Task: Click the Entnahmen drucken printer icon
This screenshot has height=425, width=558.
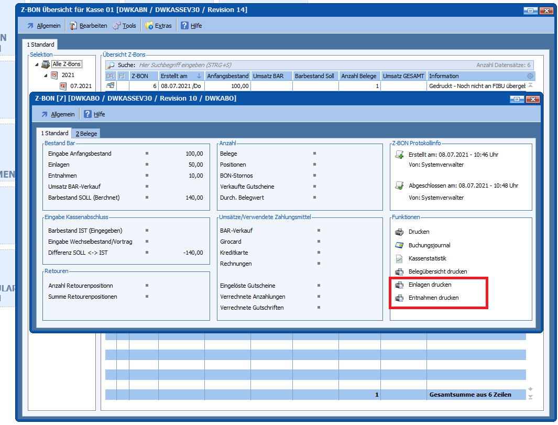Action: pyautogui.click(x=399, y=298)
